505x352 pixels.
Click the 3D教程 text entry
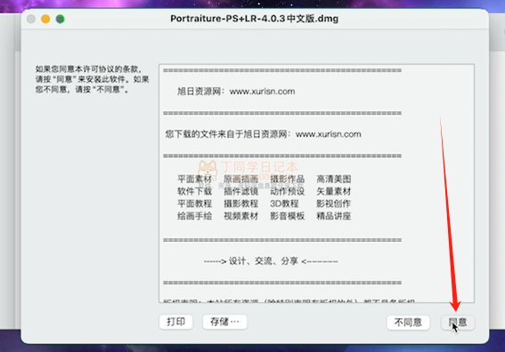(x=284, y=204)
